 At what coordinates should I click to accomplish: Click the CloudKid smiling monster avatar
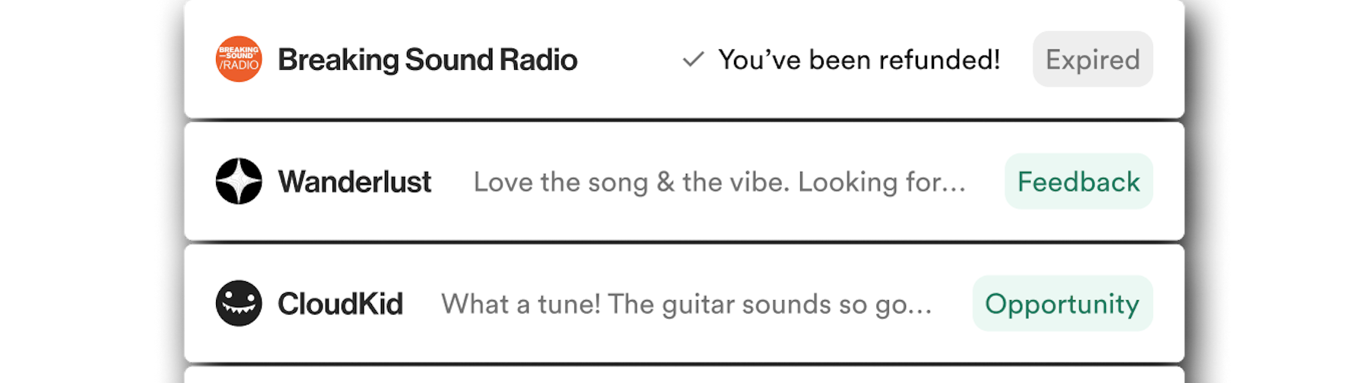(x=239, y=303)
